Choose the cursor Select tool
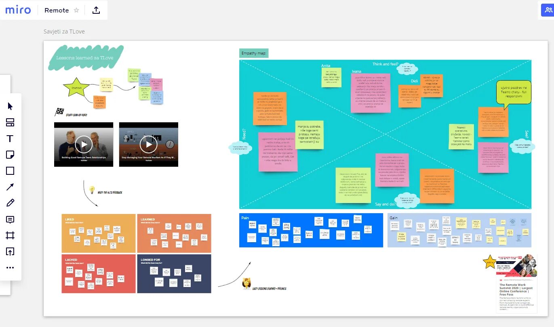Viewport: 554px width, 327px height. [x=11, y=106]
